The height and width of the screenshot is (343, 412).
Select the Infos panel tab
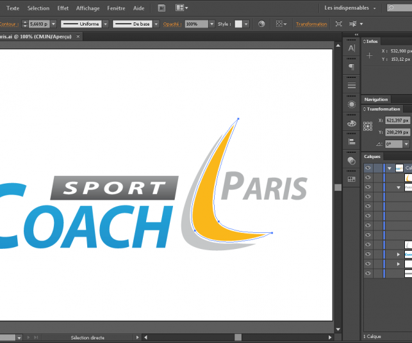tap(371, 42)
